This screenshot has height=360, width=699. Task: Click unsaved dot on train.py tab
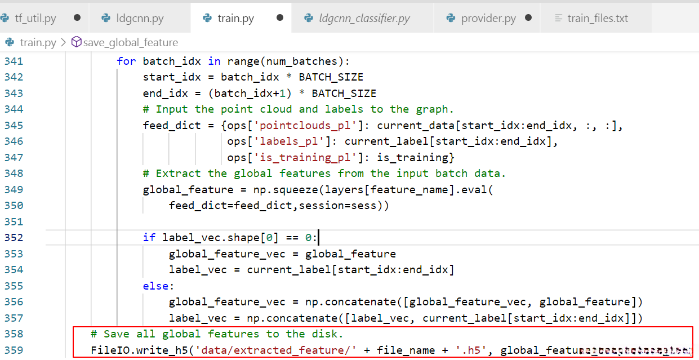coord(280,17)
